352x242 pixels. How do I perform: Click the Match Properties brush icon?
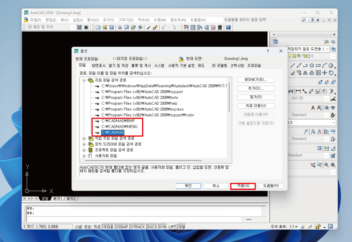(148, 27)
